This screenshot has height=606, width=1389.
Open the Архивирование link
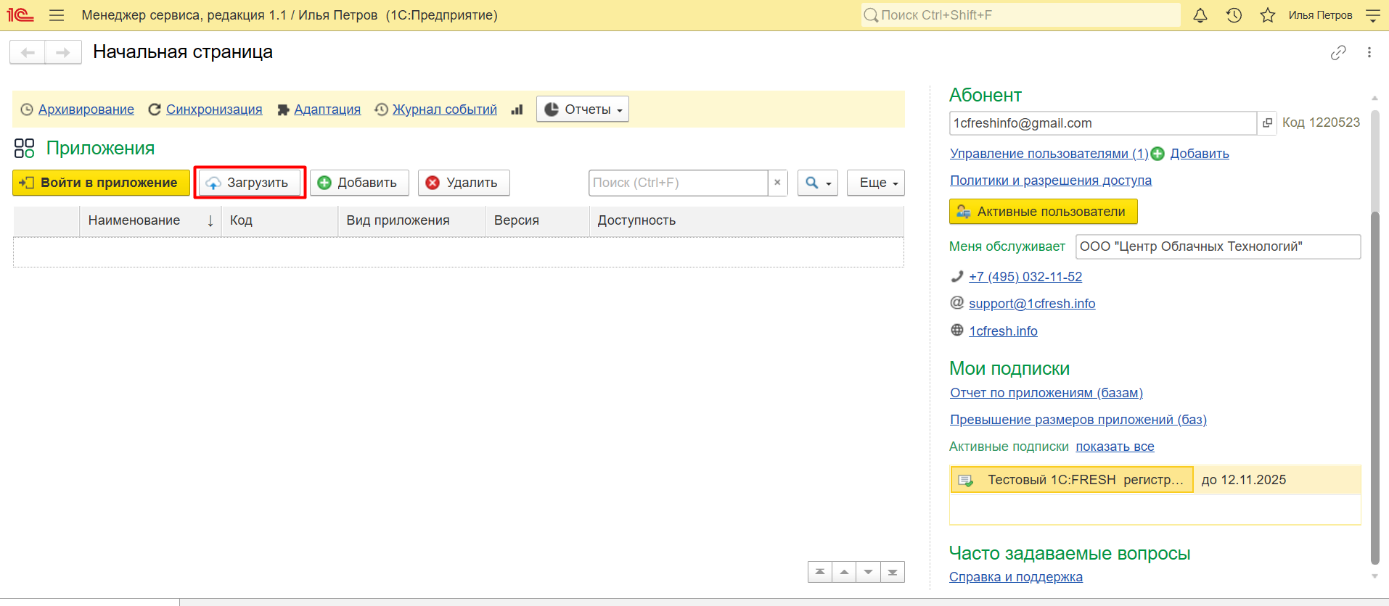86,109
